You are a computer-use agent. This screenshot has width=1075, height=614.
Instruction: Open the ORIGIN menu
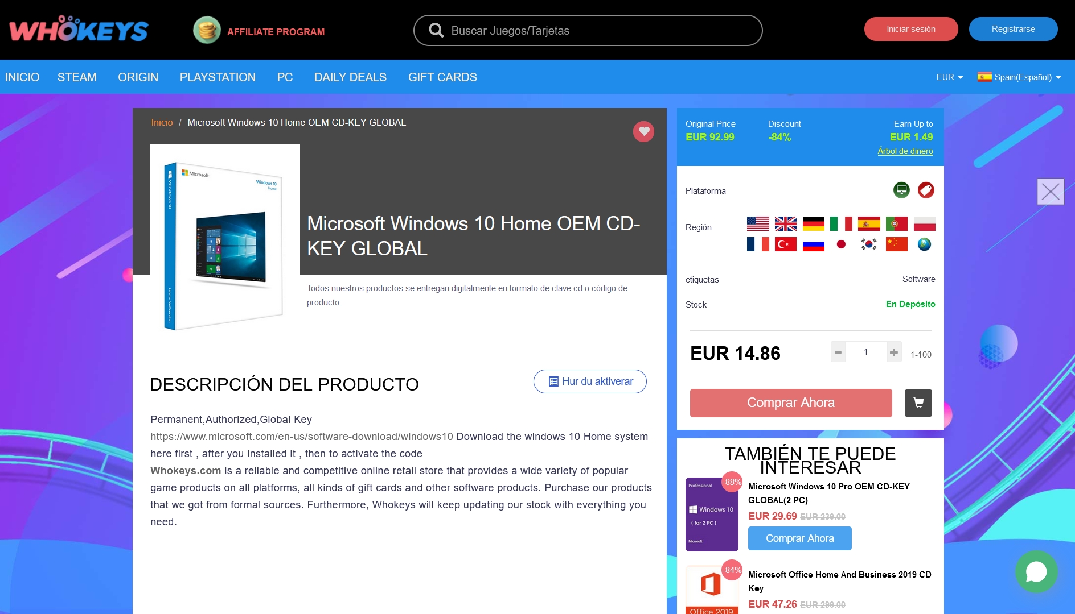[138, 77]
